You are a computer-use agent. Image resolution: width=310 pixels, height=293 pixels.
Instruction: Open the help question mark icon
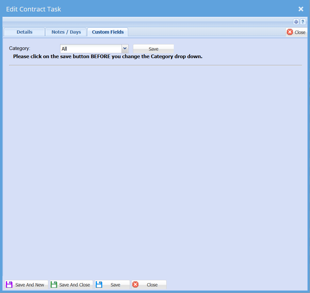(x=303, y=22)
